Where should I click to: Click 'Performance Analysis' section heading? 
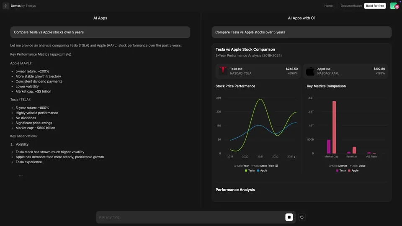[x=235, y=190]
